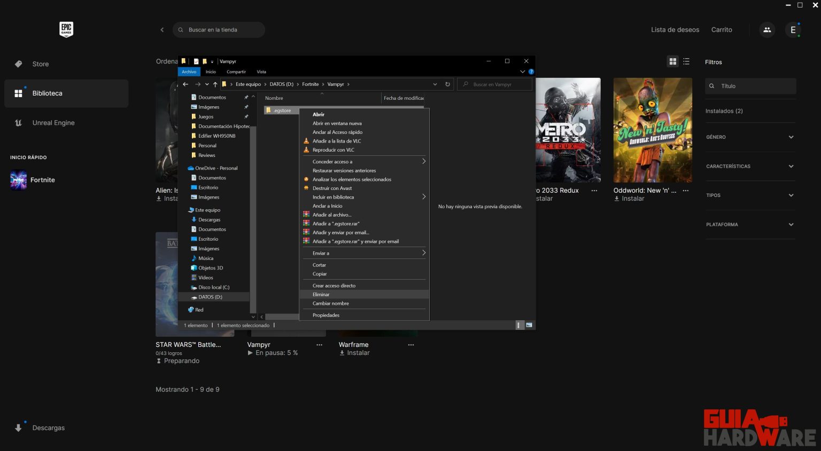The height and width of the screenshot is (451, 821).
Task: Click the Título search field in Filtros
Action: pos(750,86)
